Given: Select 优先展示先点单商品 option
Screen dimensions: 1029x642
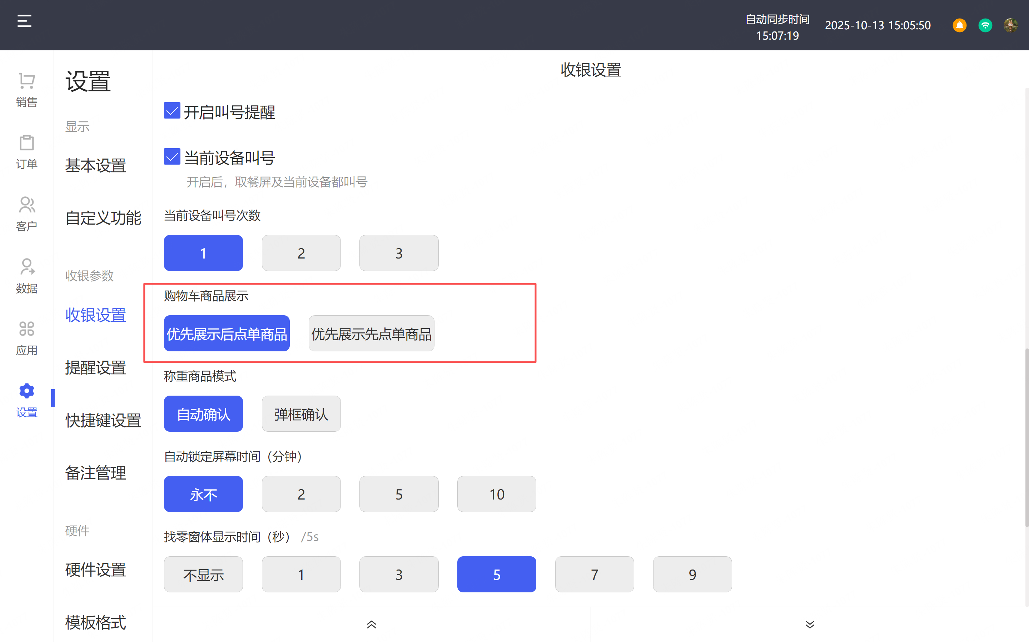Looking at the screenshot, I should 371,334.
